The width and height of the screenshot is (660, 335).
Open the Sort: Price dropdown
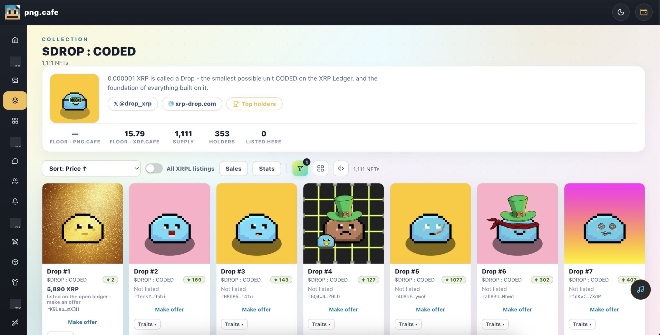[x=91, y=168]
